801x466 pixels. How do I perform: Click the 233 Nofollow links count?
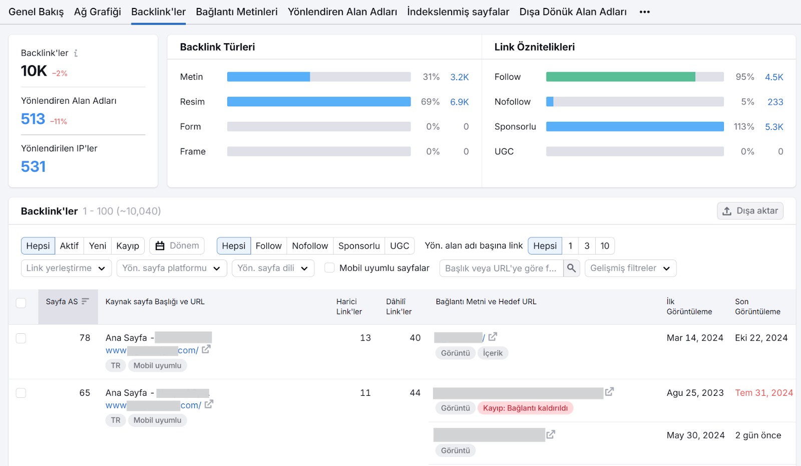[x=775, y=102]
